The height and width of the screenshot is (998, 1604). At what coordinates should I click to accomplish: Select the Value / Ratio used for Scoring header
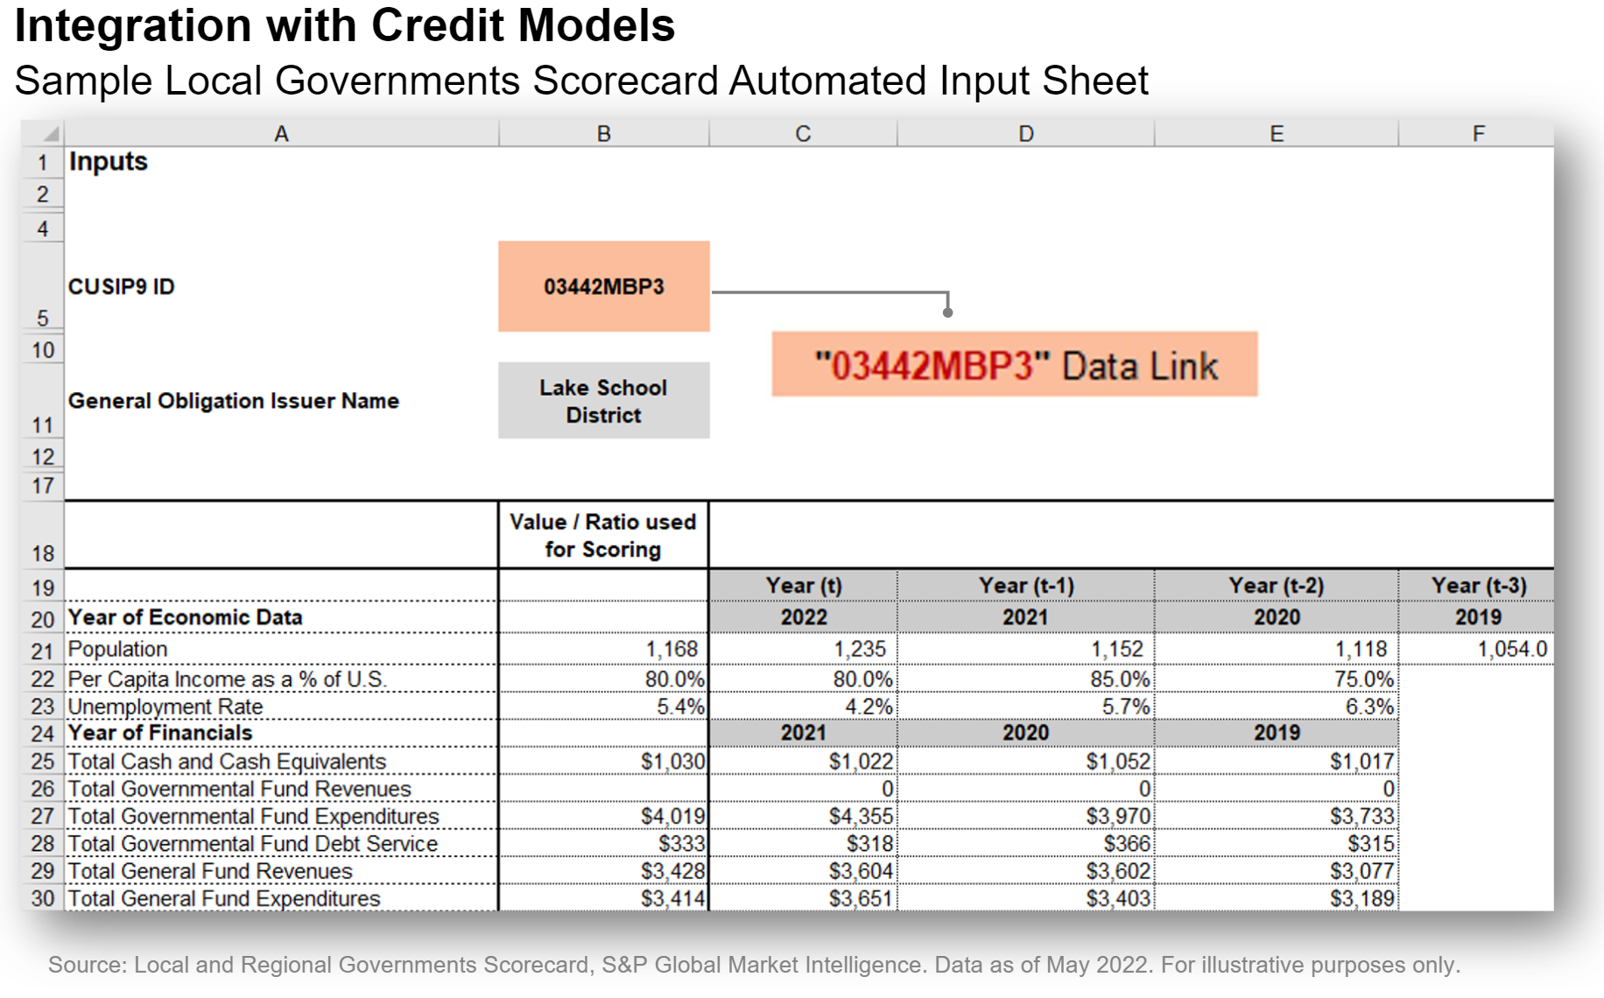[x=602, y=536]
